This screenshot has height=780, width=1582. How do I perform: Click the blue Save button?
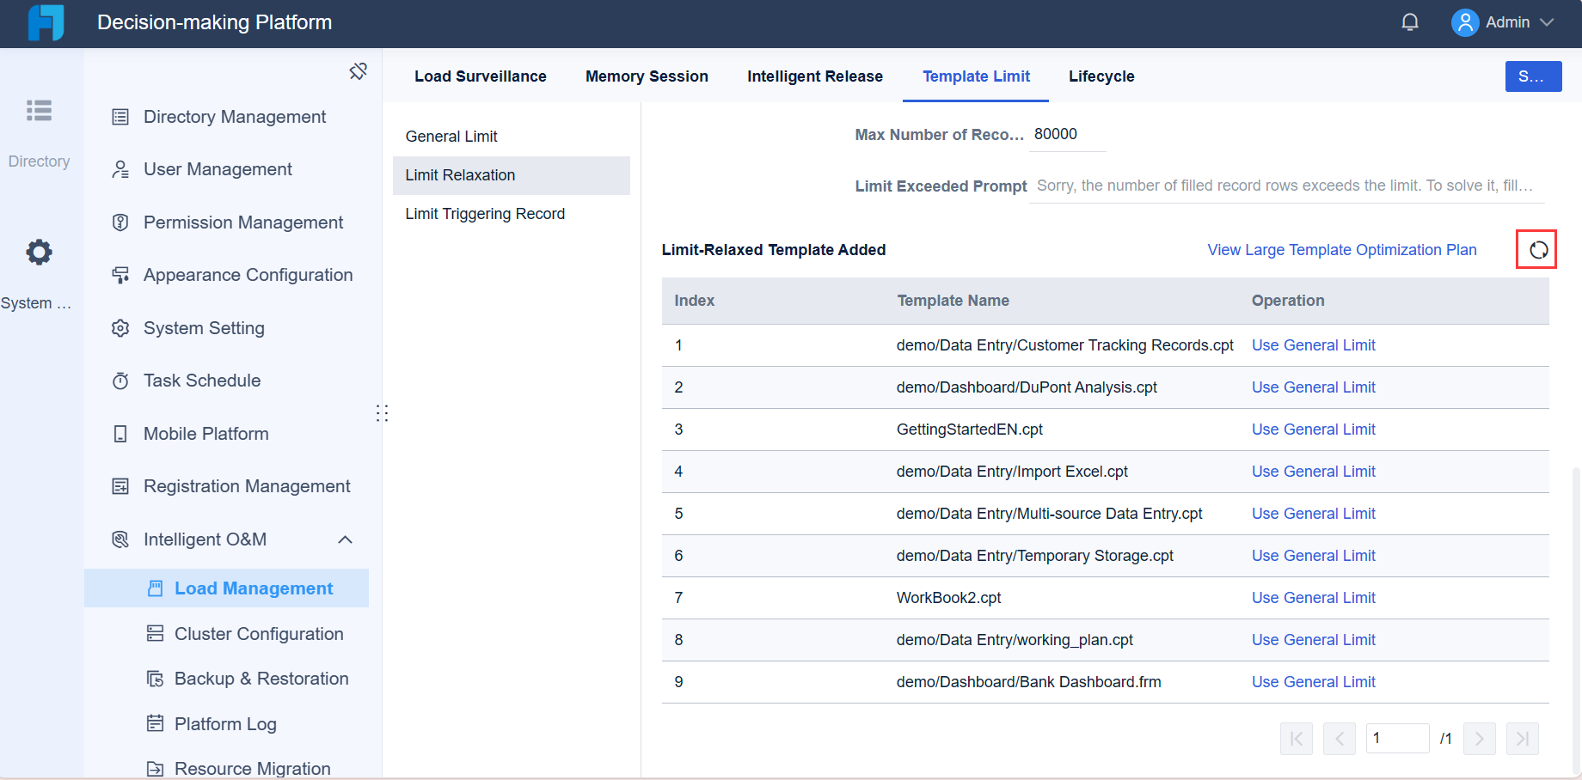1533,76
